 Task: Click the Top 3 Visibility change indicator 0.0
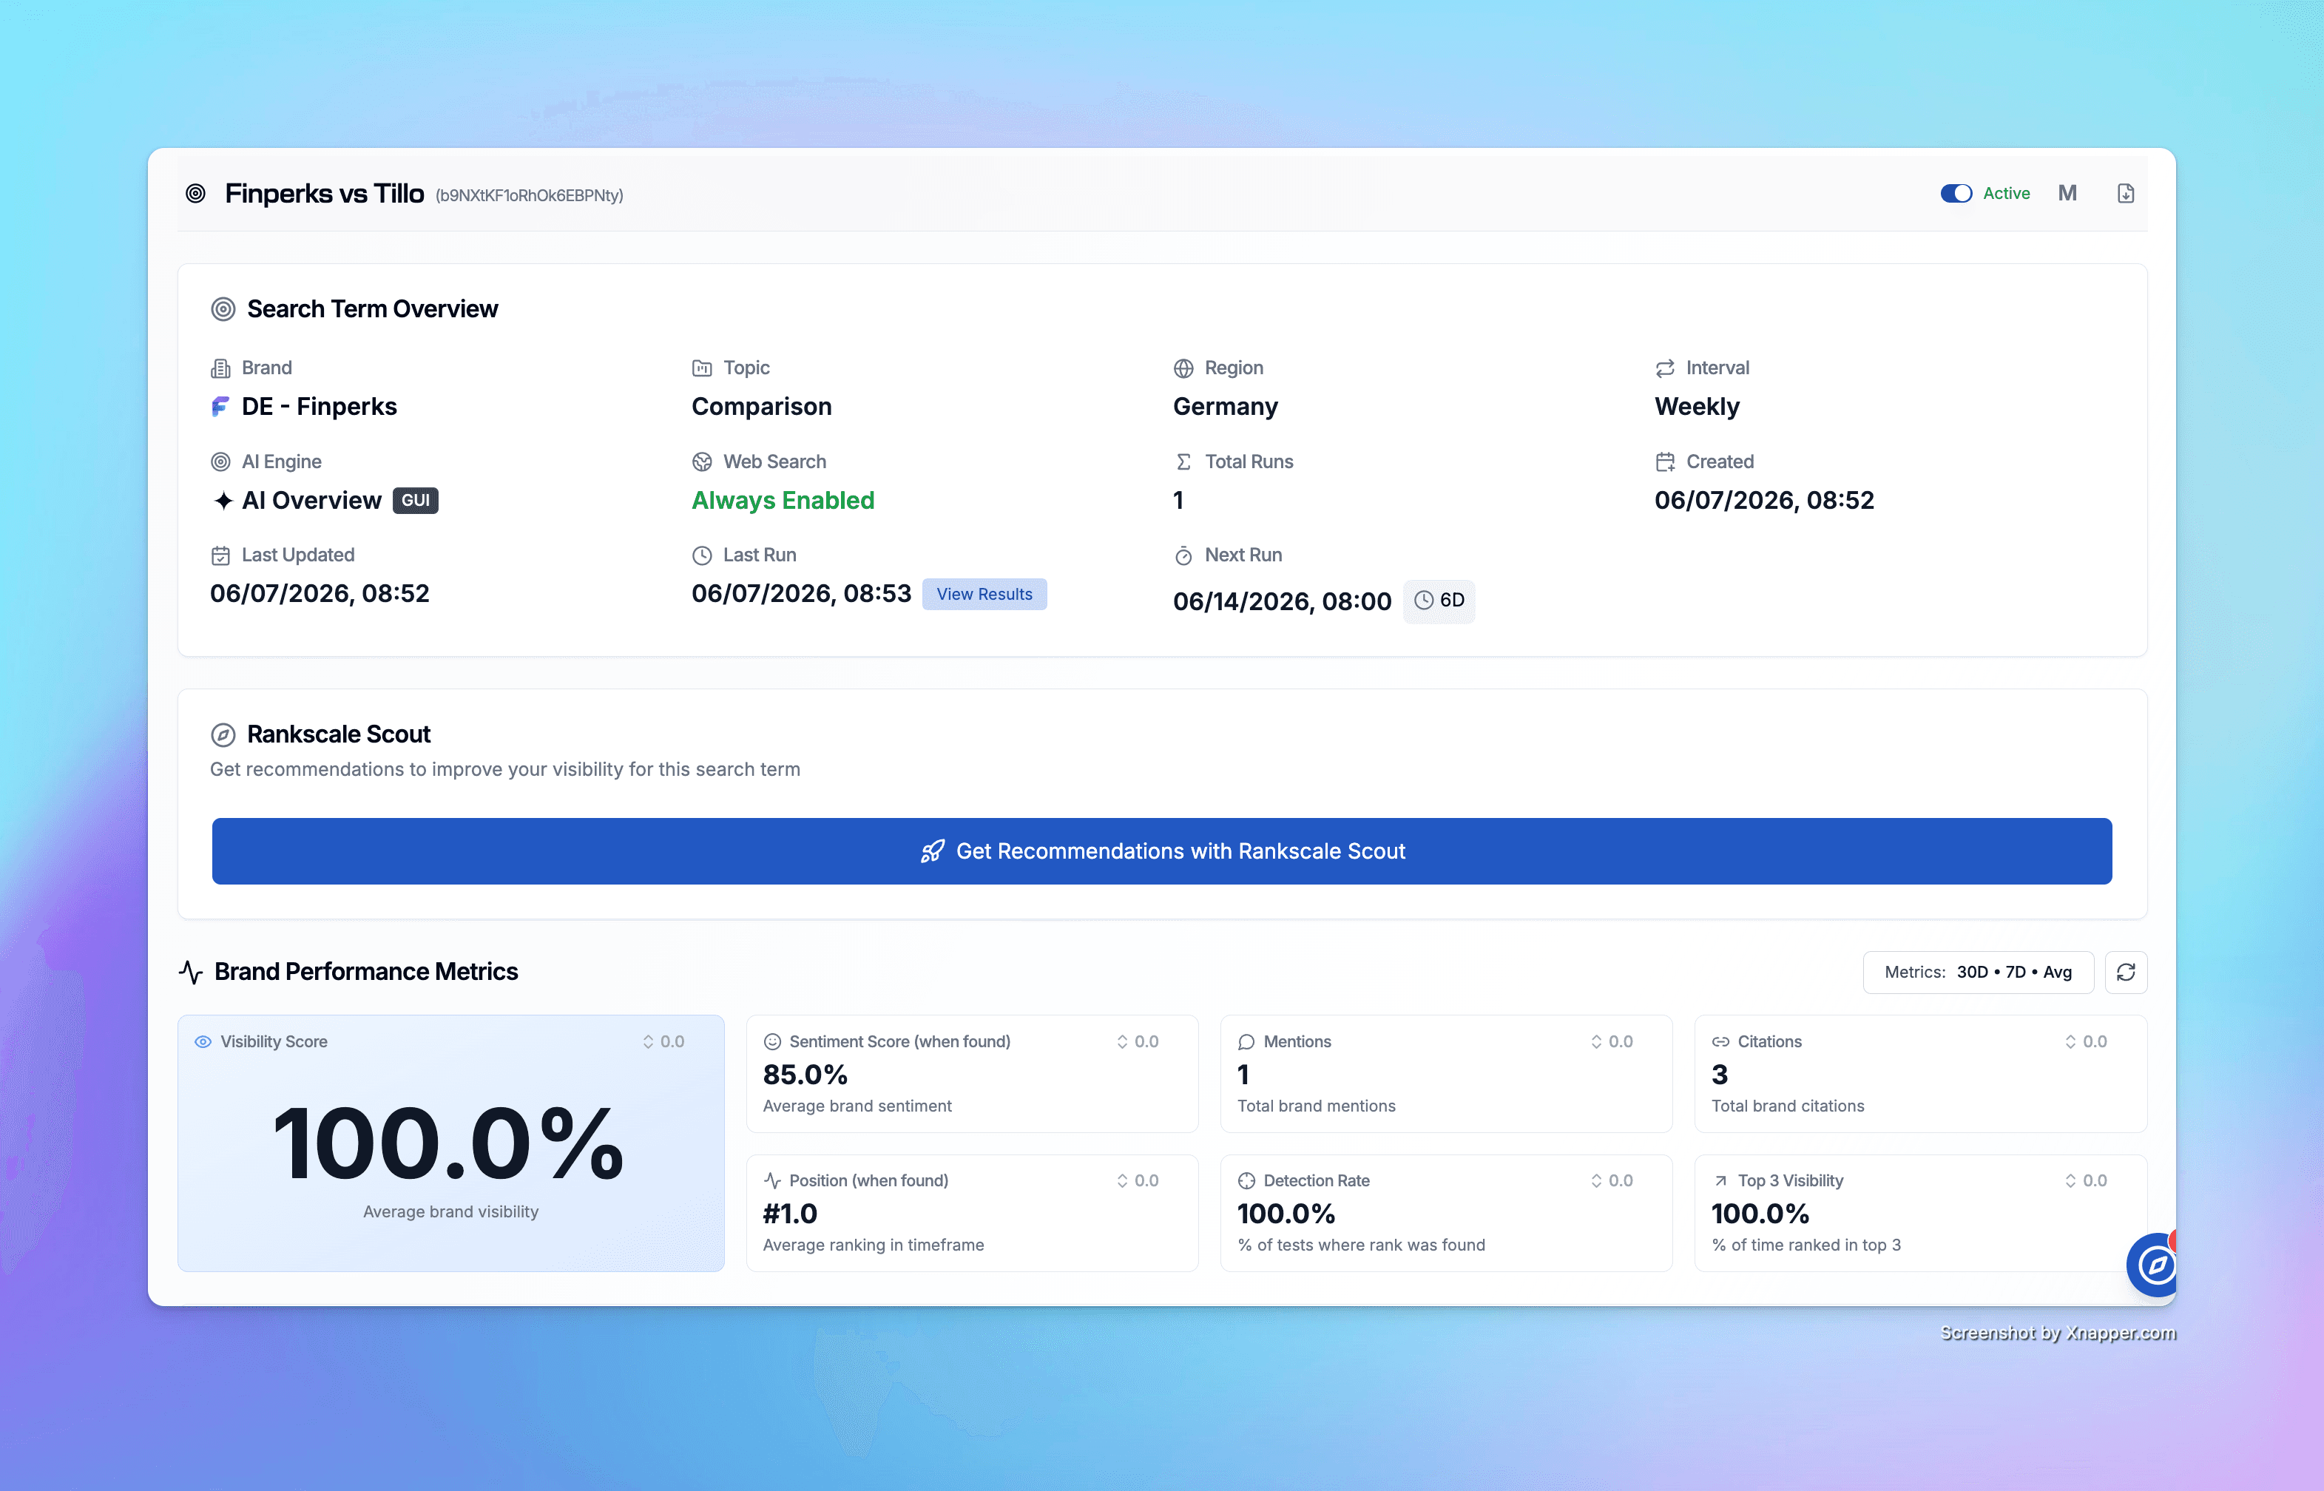tap(2086, 1180)
